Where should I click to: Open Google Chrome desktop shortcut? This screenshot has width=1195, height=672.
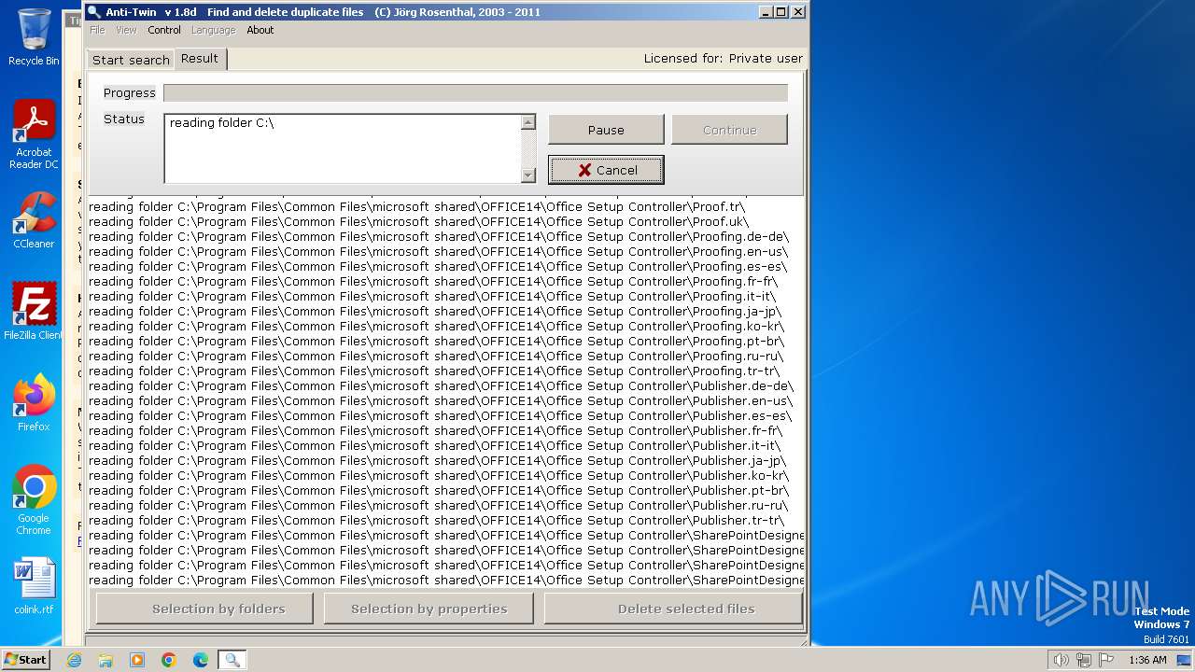[x=34, y=500]
